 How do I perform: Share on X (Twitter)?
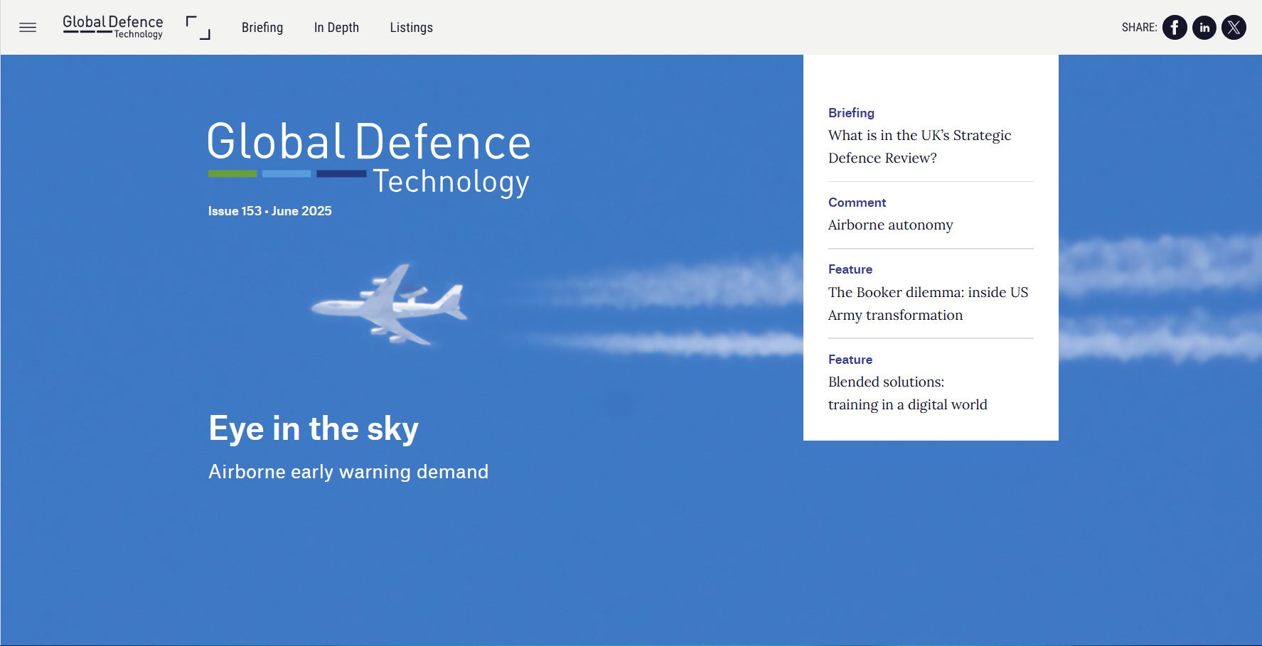[x=1234, y=28]
